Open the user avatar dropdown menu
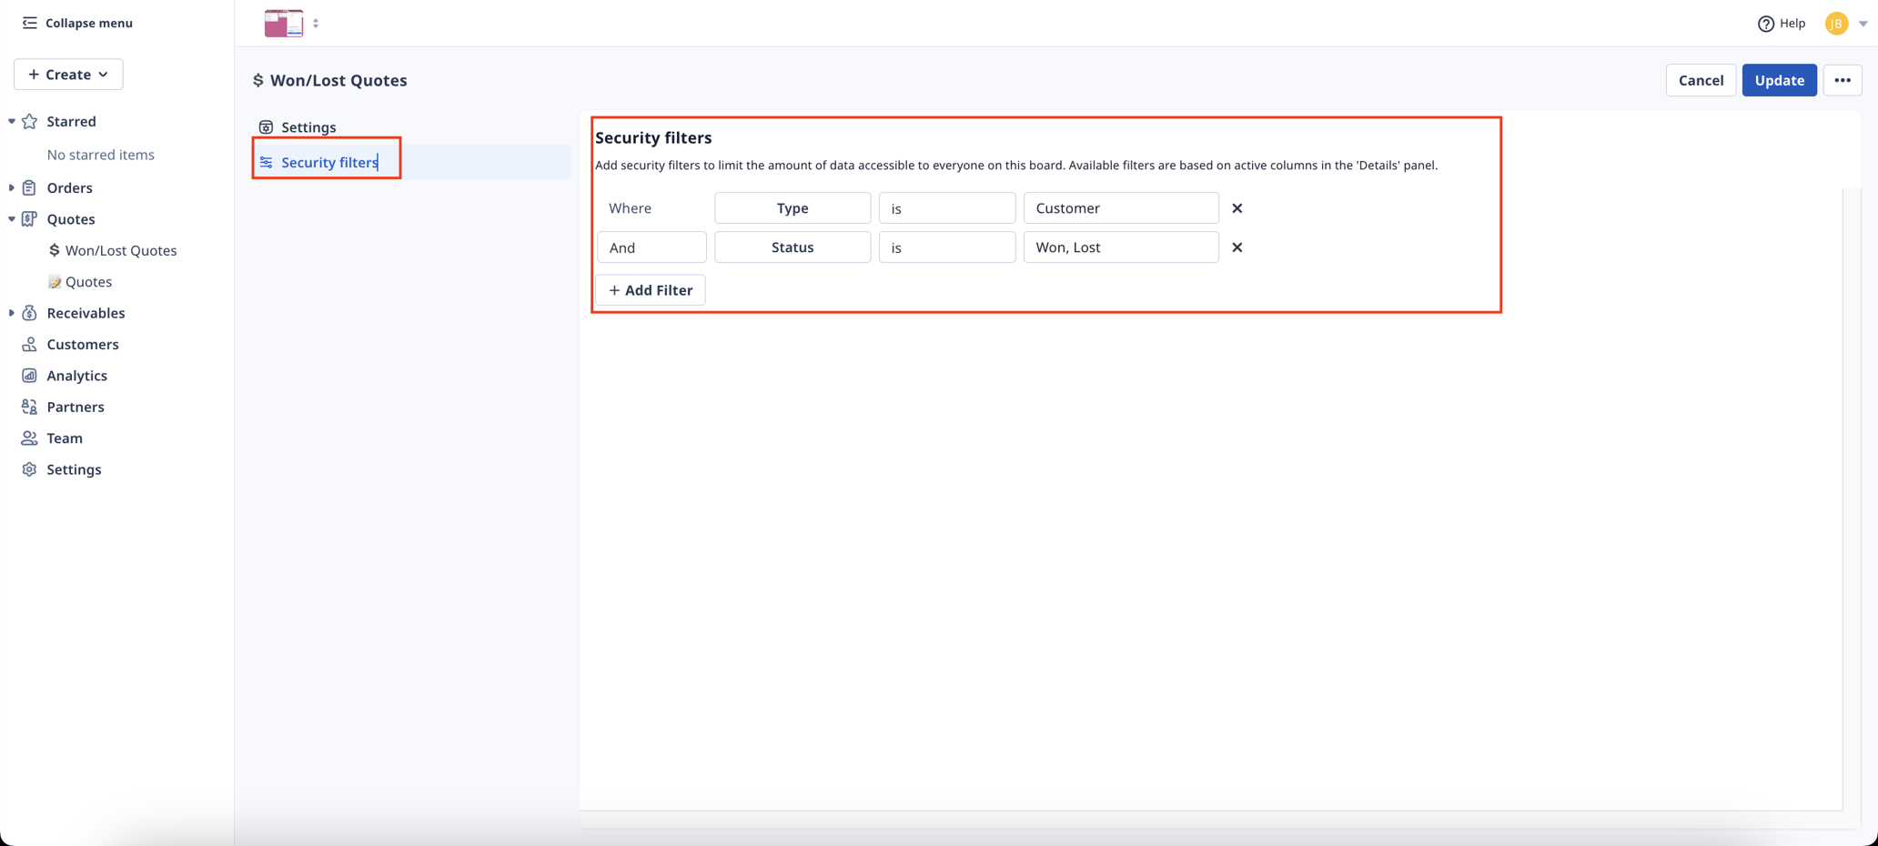 [x=1837, y=23]
